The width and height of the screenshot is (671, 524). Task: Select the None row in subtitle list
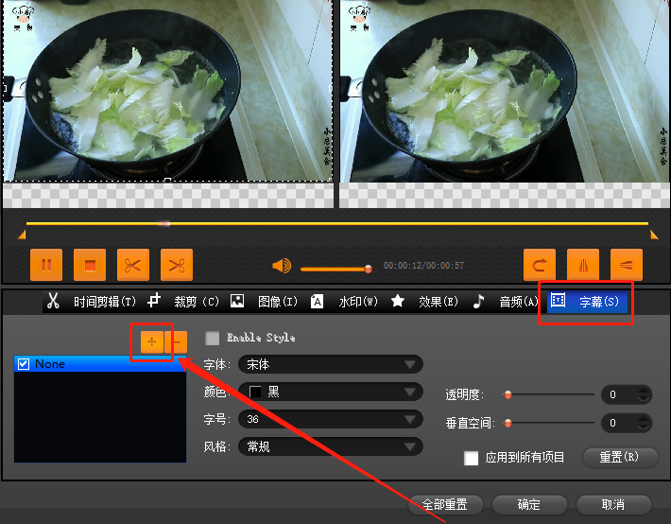pos(100,364)
